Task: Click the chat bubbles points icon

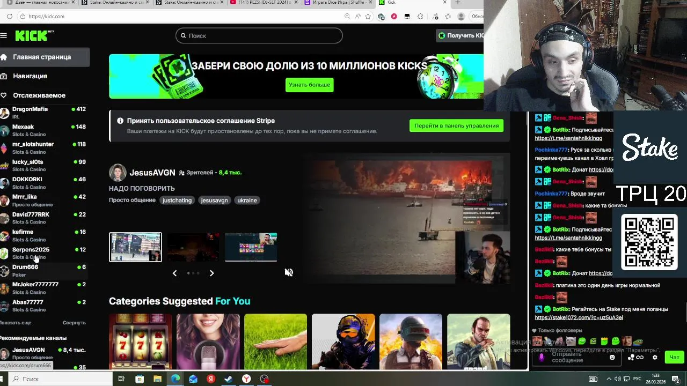Action: 631,358
